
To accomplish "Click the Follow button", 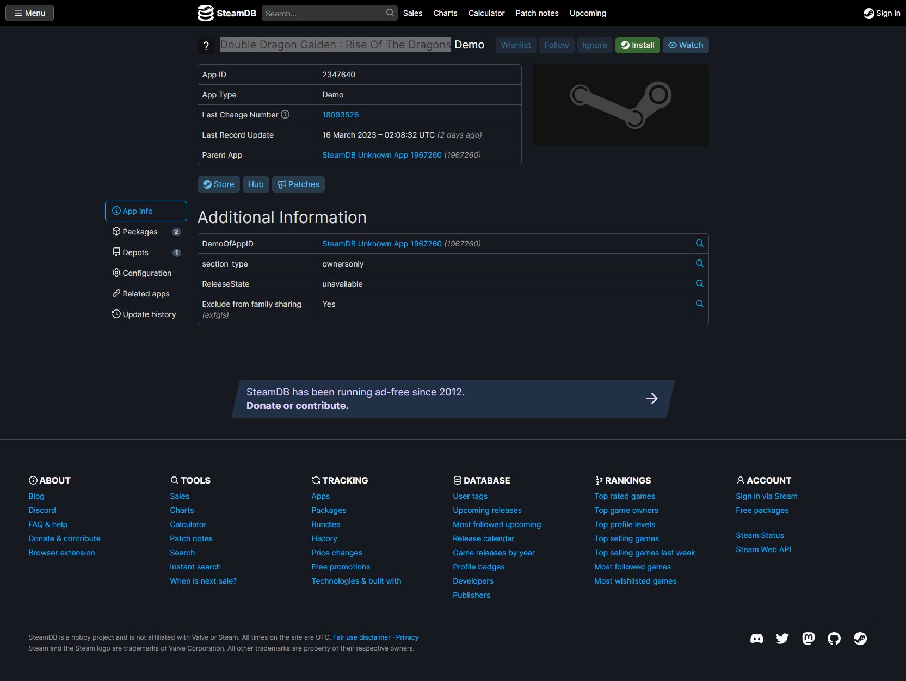I will point(557,45).
